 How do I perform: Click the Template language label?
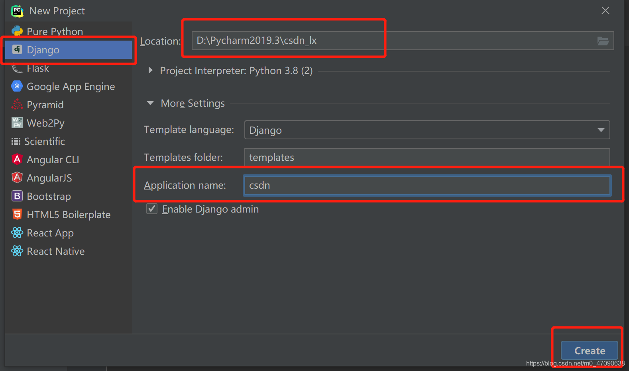click(x=189, y=130)
